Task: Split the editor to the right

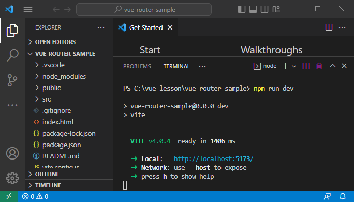Action: pyautogui.click(x=329, y=27)
